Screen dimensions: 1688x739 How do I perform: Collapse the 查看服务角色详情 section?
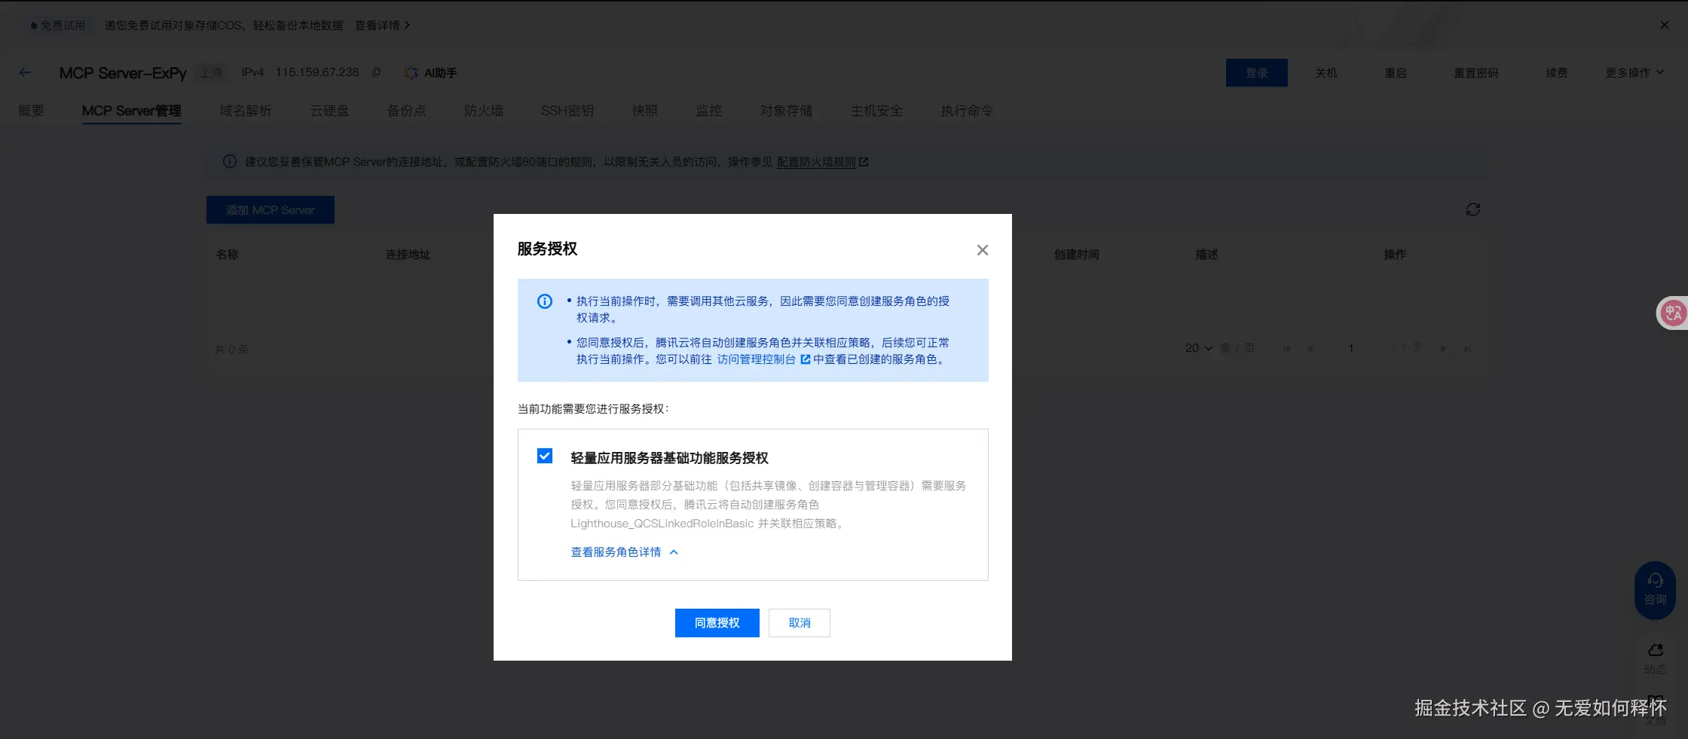tap(624, 552)
